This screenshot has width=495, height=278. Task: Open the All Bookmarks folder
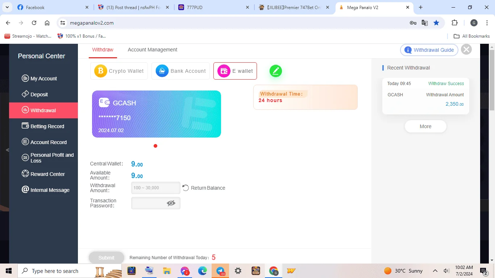click(472, 36)
